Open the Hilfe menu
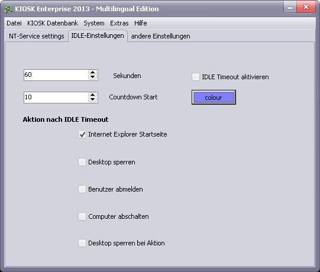Viewport: 320px width, 272px height. [141, 23]
